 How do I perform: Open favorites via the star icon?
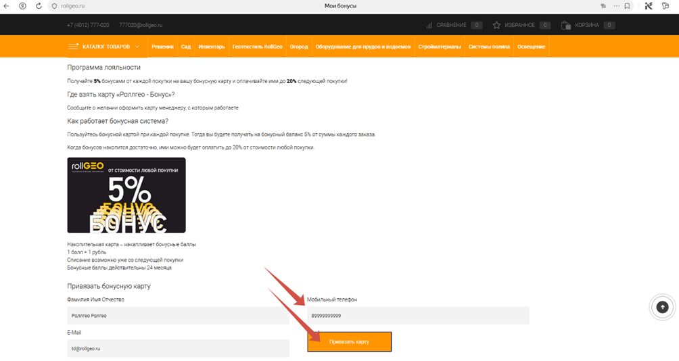coord(496,25)
